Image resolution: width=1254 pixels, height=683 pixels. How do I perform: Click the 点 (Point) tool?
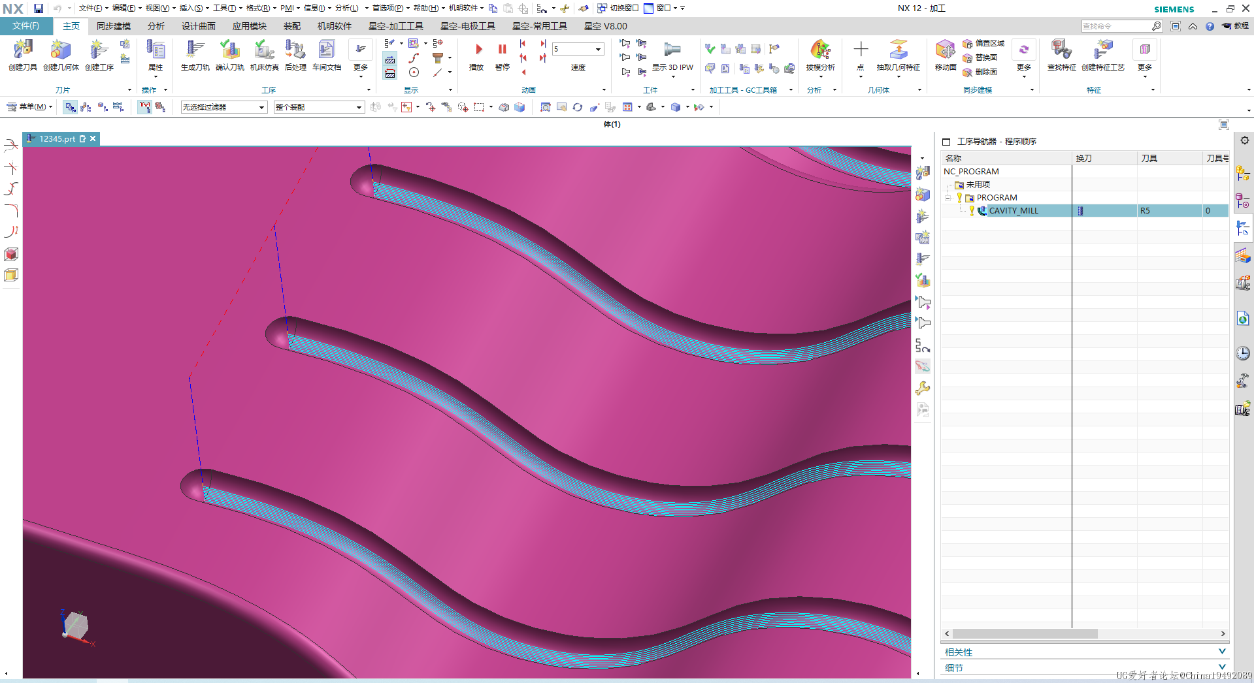(861, 55)
